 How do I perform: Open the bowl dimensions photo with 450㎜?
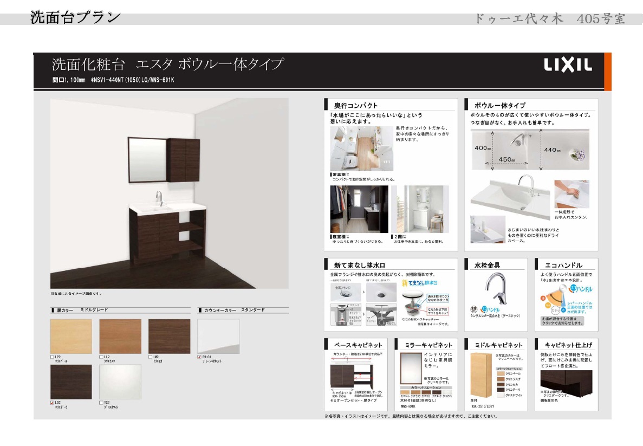530,150
